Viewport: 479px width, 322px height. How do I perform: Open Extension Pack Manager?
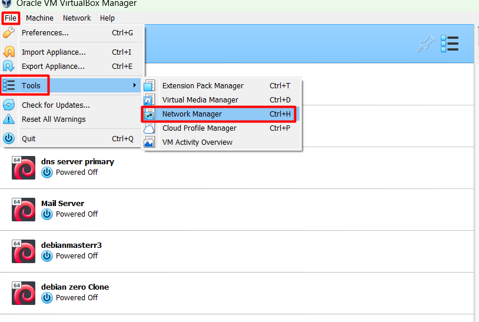tap(221, 86)
